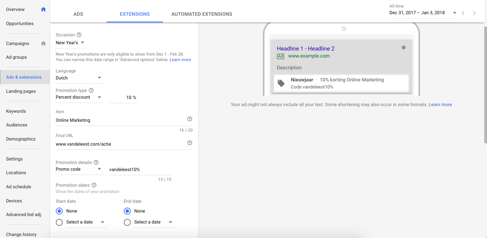Click the help icon next to Occasion
487x238 pixels.
(79, 35)
